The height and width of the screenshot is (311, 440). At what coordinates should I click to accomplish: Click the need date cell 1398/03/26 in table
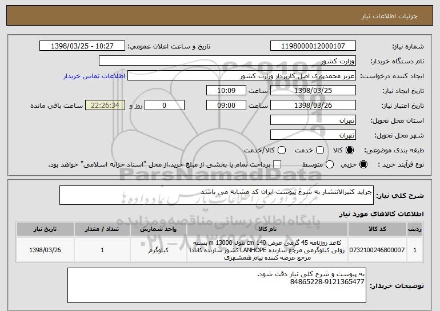click(x=45, y=250)
